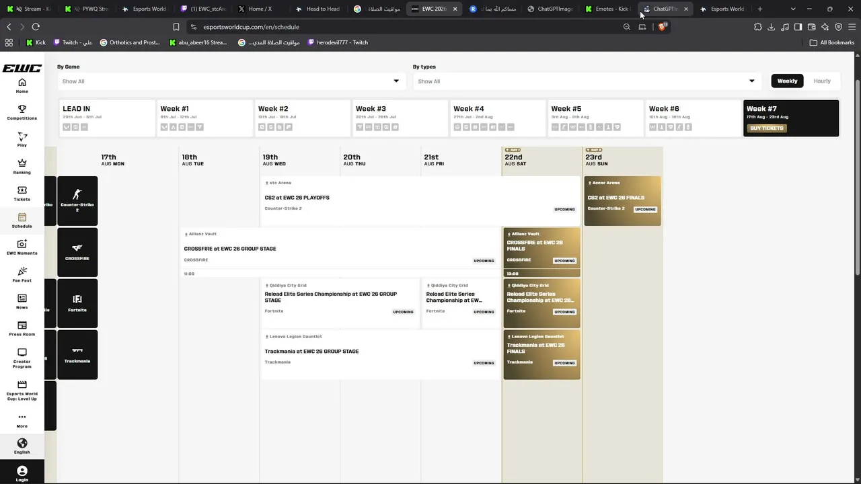Open Brave VPN shield icon

(838, 27)
